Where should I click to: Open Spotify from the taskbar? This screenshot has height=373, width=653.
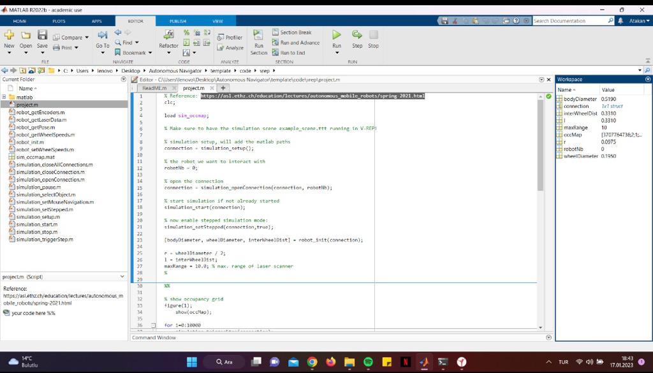368,362
